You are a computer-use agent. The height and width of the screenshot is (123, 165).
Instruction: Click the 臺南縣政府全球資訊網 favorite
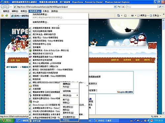click(43, 60)
